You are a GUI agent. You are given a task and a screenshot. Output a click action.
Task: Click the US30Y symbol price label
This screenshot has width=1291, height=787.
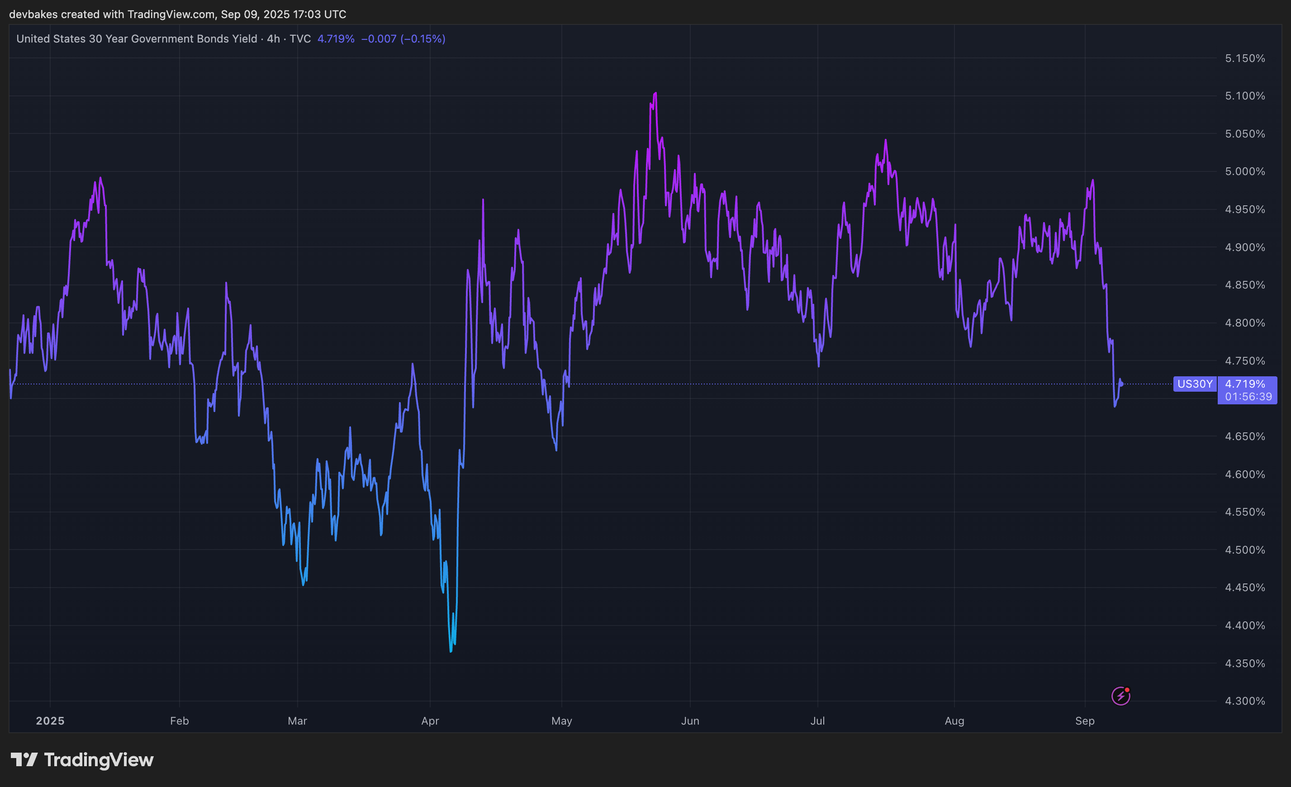pyautogui.click(x=1195, y=384)
